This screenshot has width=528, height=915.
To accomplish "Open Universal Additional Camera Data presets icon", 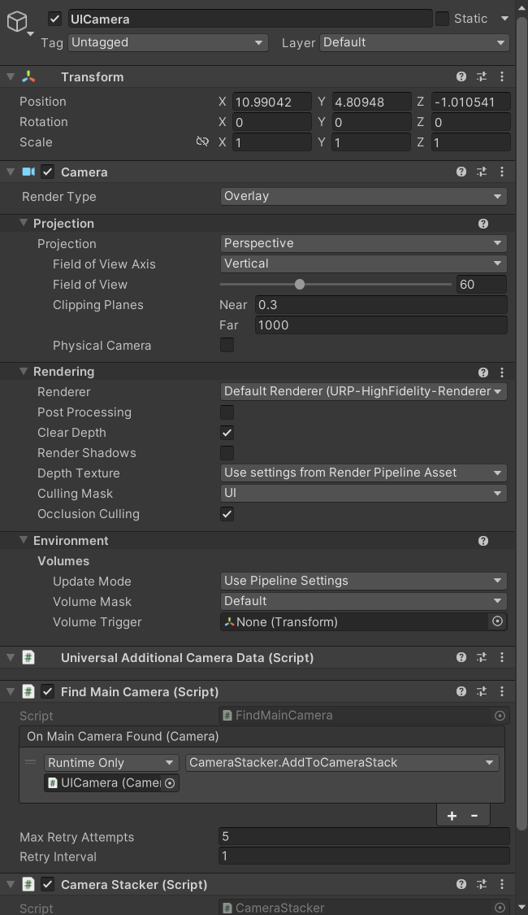I will (x=482, y=657).
